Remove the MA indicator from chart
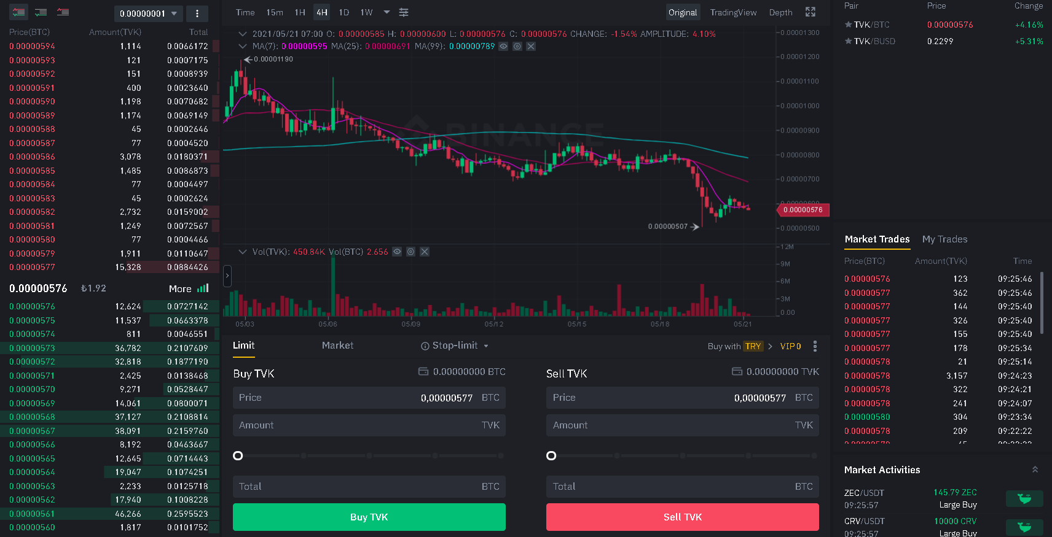Screen dimensions: 1052x537 pyautogui.click(x=531, y=47)
